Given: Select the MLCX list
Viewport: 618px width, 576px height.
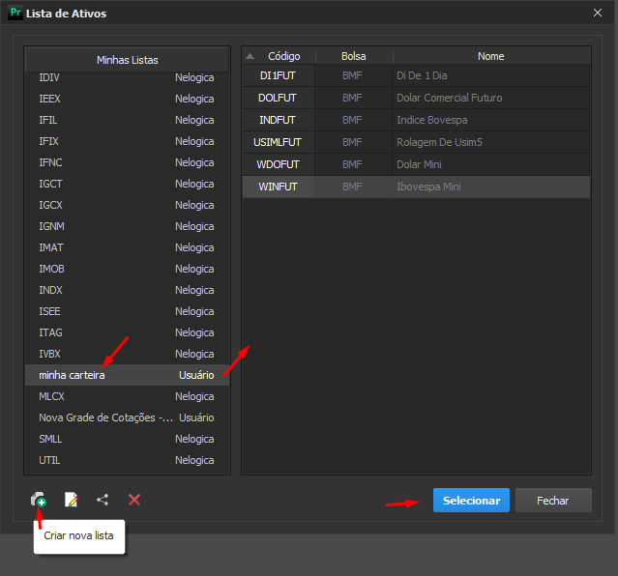Looking at the screenshot, I should (x=127, y=397).
